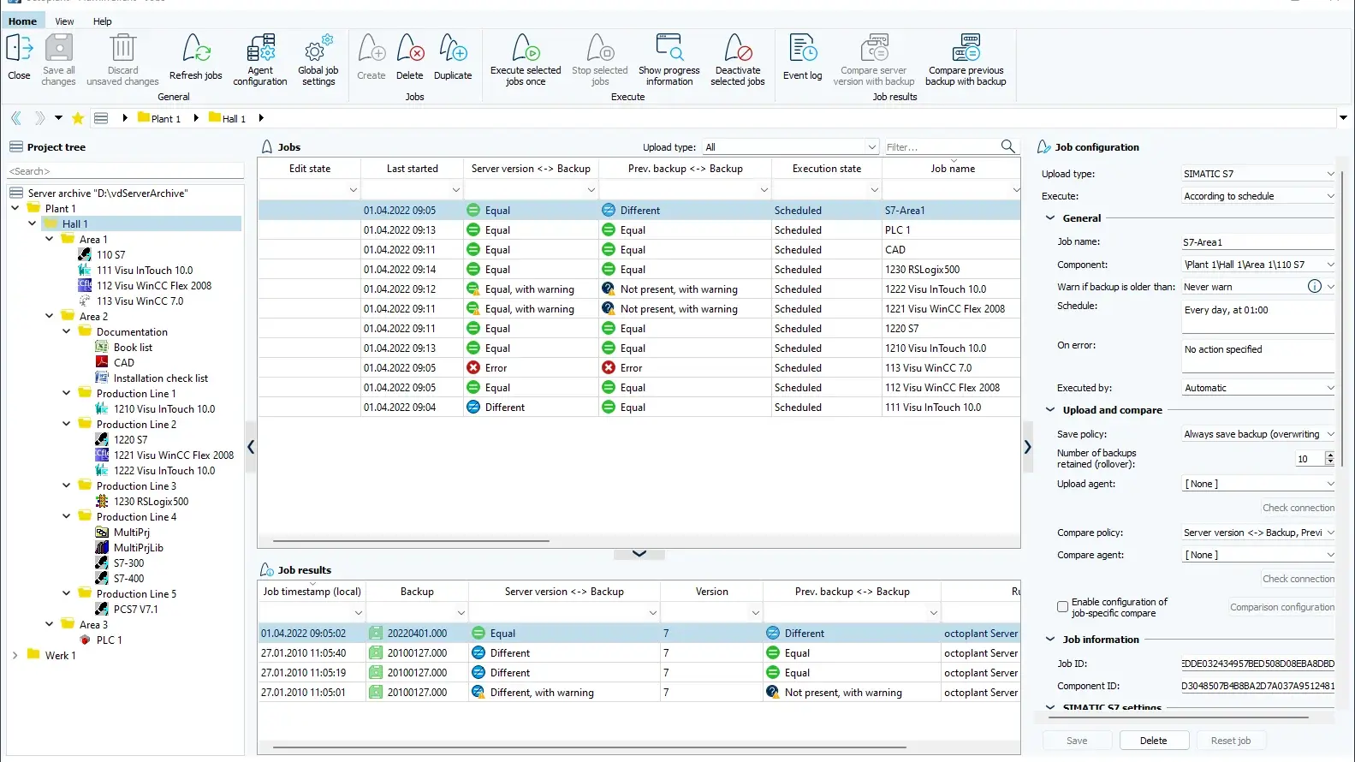Open Global job settings
This screenshot has height=762, width=1355.
tap(318, 60)
